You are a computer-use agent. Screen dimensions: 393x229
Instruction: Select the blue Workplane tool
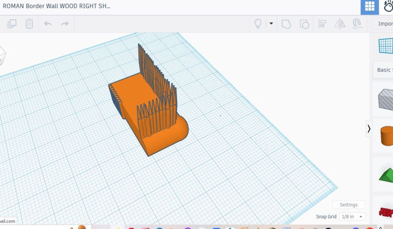click(x=386, y=46)
